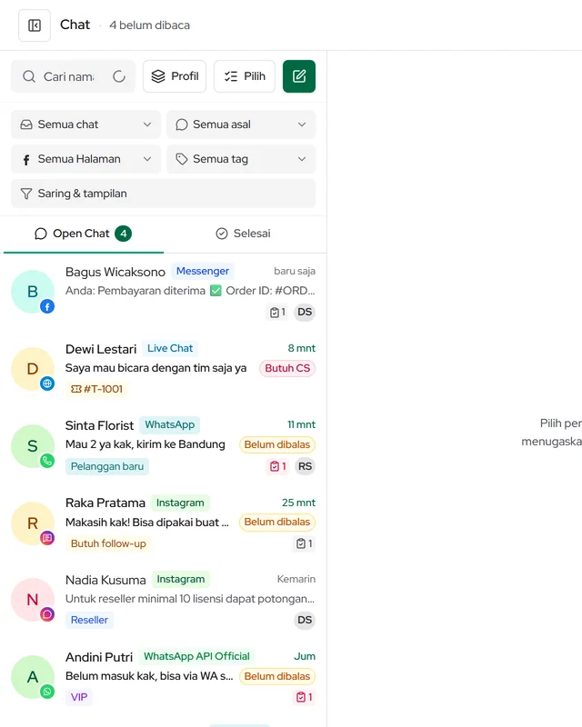The height and width of the screenshot is (727, 582).
Task: Click WhatsApp API Official label
Action: pyautogui.click(x=196, y=656)
